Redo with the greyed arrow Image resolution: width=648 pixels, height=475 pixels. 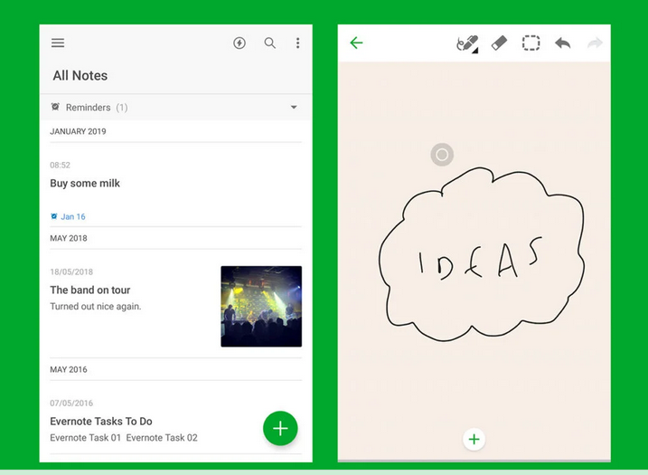click(x=595, y=43)
